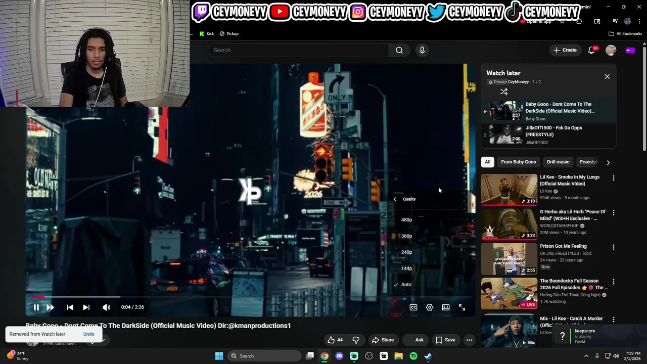Skip to the next video in playlist
Screen dimensions: 647x364
pos(86,307)
